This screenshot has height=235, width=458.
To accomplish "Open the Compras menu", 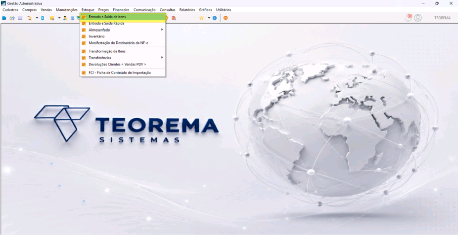I will [30, 10].
